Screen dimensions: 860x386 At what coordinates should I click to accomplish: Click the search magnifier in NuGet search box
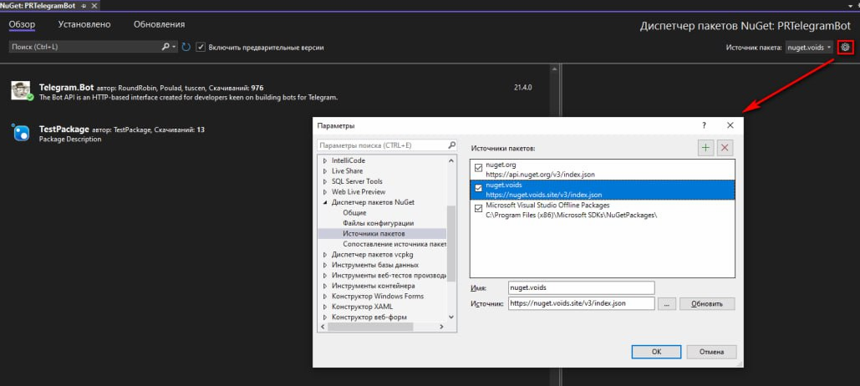coord(165,47)
